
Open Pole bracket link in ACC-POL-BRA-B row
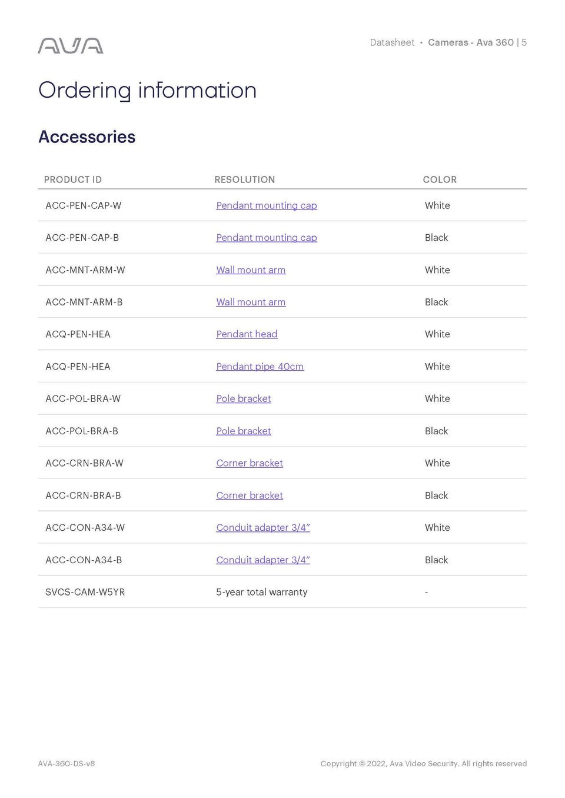(243, 431)
